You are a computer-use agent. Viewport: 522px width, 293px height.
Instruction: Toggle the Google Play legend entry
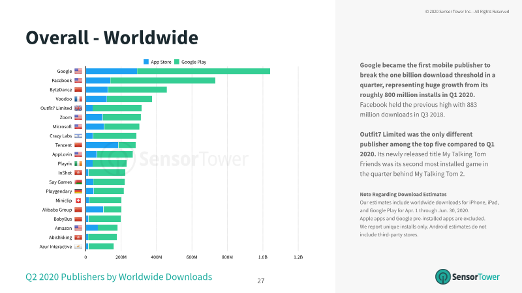pyautogui.click(x=191, y=62)
